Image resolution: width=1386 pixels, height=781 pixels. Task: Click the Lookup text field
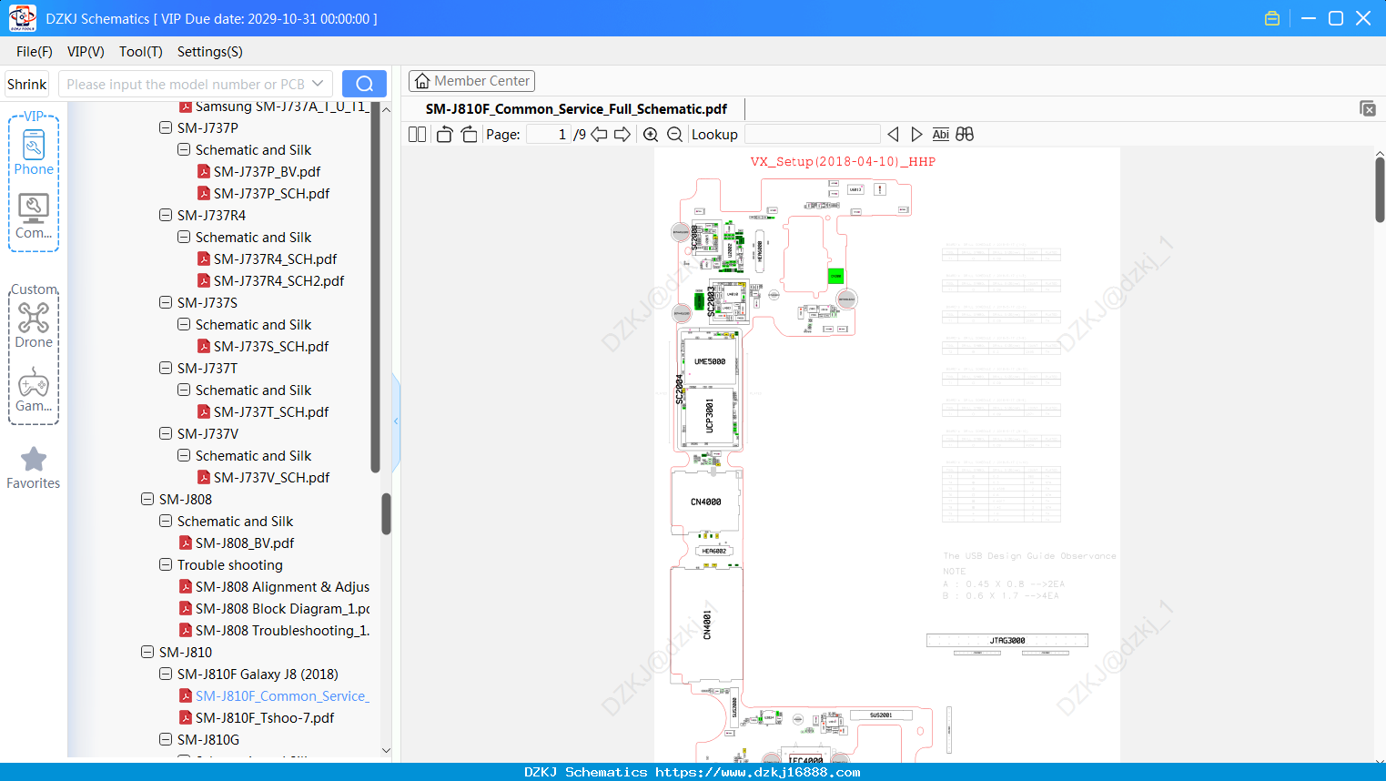click(813, 135)
